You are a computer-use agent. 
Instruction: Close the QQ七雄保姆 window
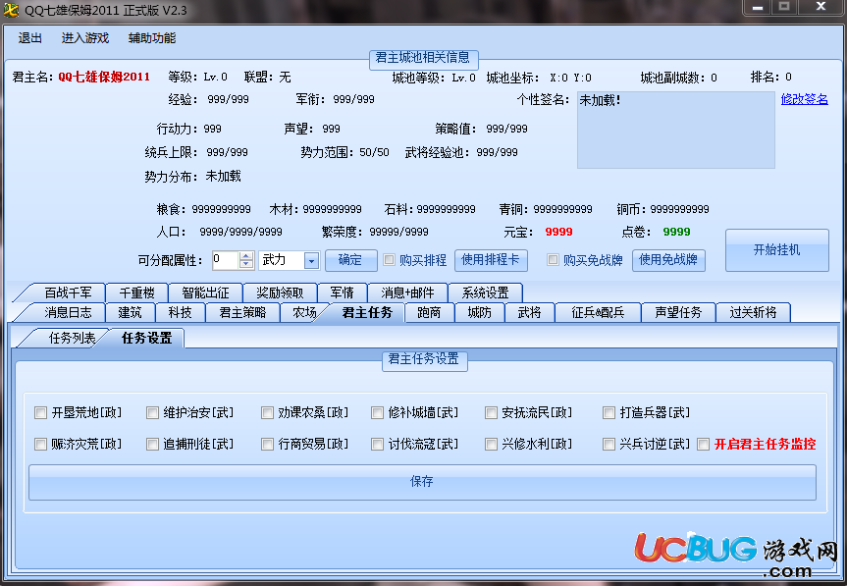click(x=821, y=7)
